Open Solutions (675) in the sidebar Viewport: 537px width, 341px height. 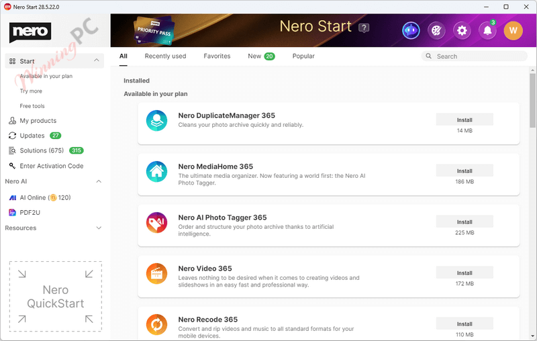pos(42,150)
